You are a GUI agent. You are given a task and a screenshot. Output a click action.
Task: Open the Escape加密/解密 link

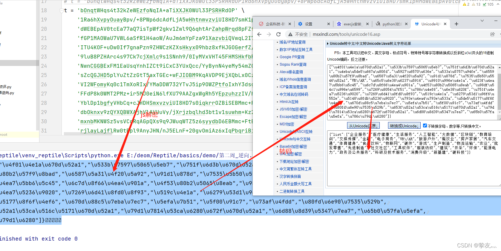pos(293,117)
